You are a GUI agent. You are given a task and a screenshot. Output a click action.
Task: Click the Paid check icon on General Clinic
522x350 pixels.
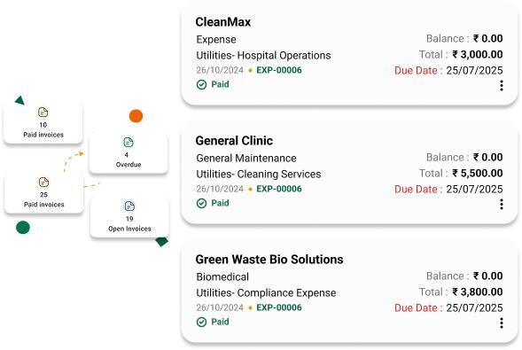click(201, 203)
